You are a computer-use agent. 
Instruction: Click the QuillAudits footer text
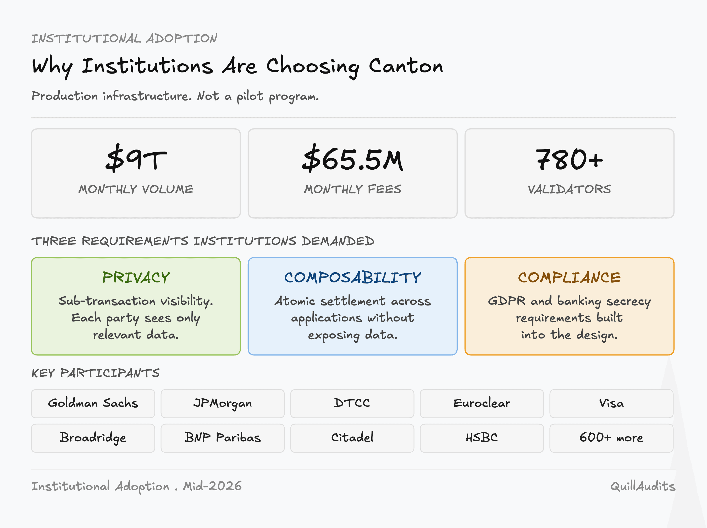click(643, 486)
